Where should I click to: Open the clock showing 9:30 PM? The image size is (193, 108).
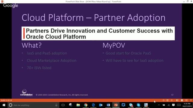187,105
